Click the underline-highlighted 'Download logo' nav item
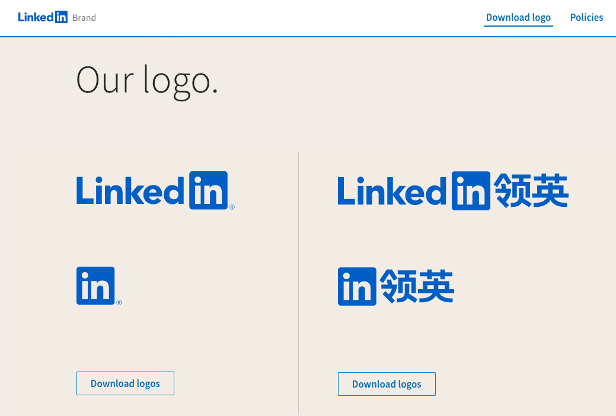The width and height of the screenshot is (616, 416). (518, 17)
